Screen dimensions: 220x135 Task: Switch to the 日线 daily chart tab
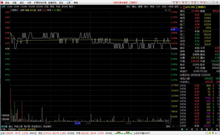coord(46,7)
